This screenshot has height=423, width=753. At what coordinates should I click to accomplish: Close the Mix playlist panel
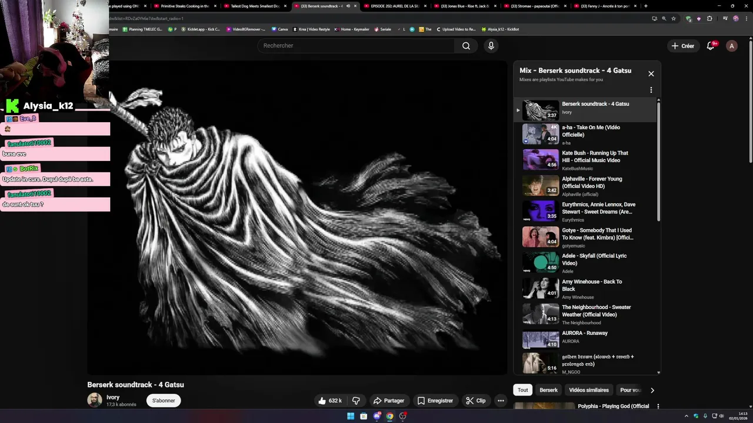651,73
